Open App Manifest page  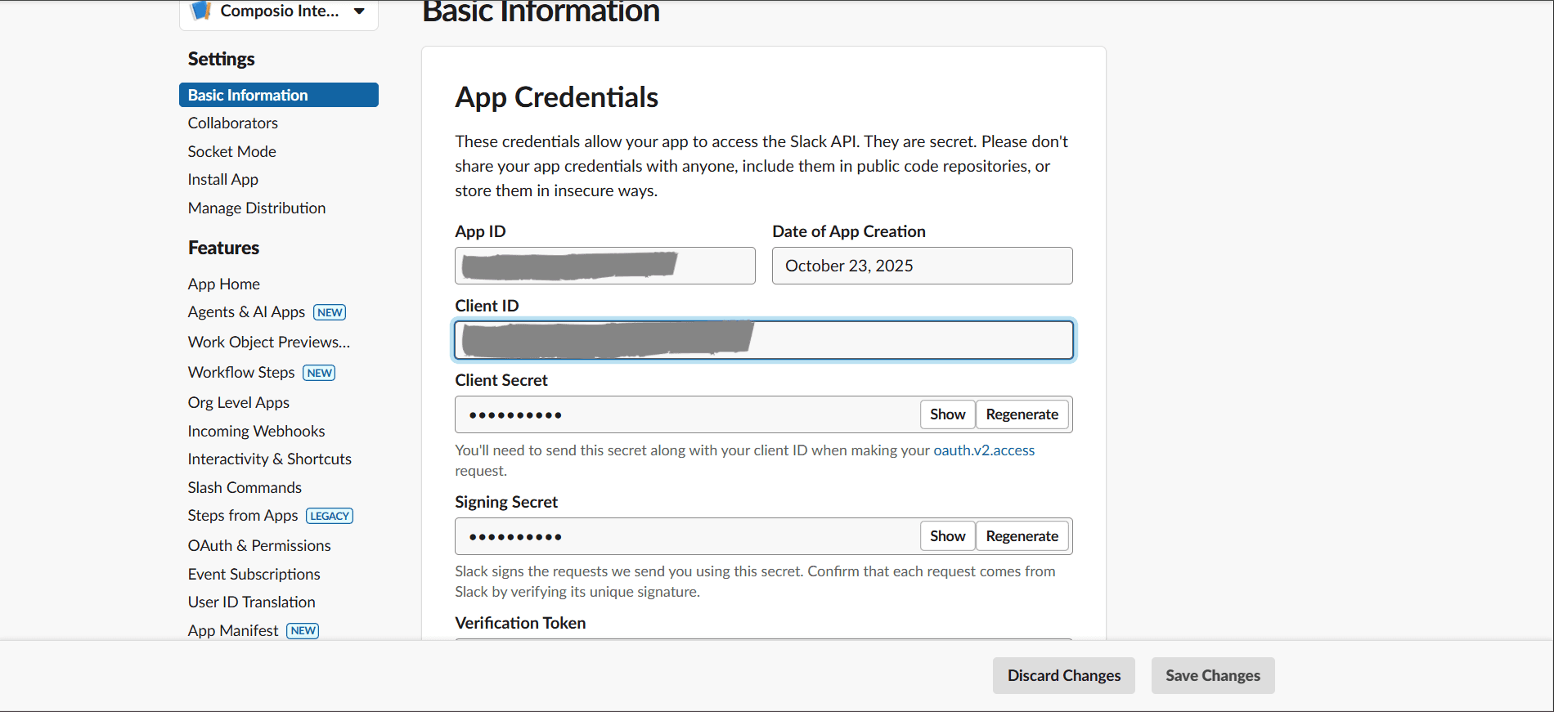click(x=233, y=630)
